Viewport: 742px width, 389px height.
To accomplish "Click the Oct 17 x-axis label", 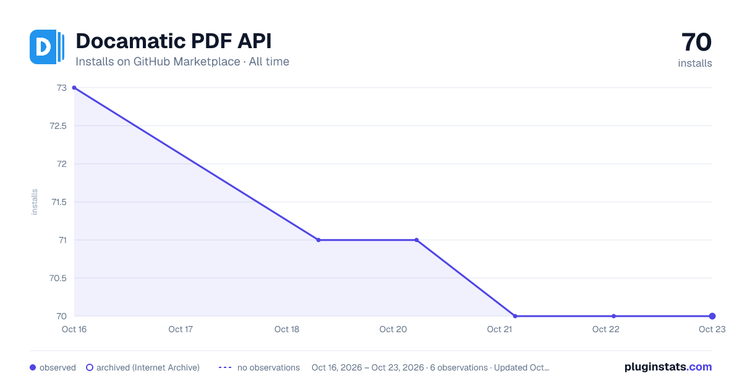I will [181, 329].
